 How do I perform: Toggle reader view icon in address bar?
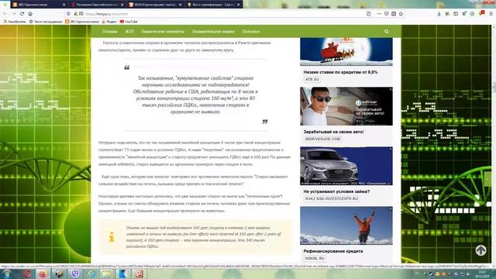(369, 14)
